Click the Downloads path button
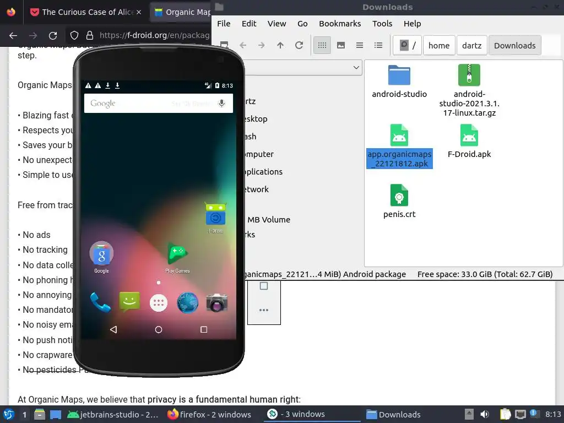Viewport: 564px width, 423px height. (515, 45)
